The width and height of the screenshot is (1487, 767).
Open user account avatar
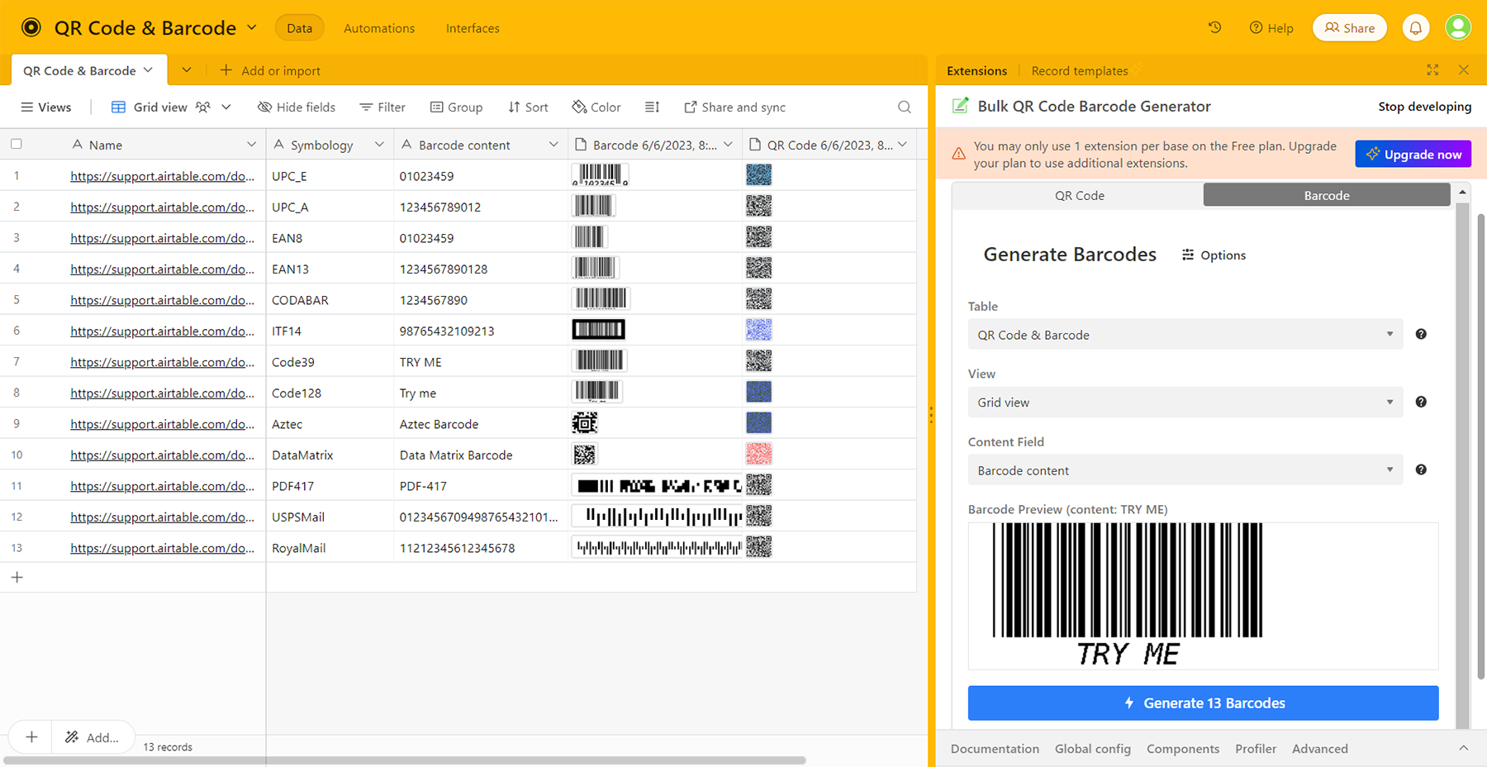click(x=1458, y=27)
